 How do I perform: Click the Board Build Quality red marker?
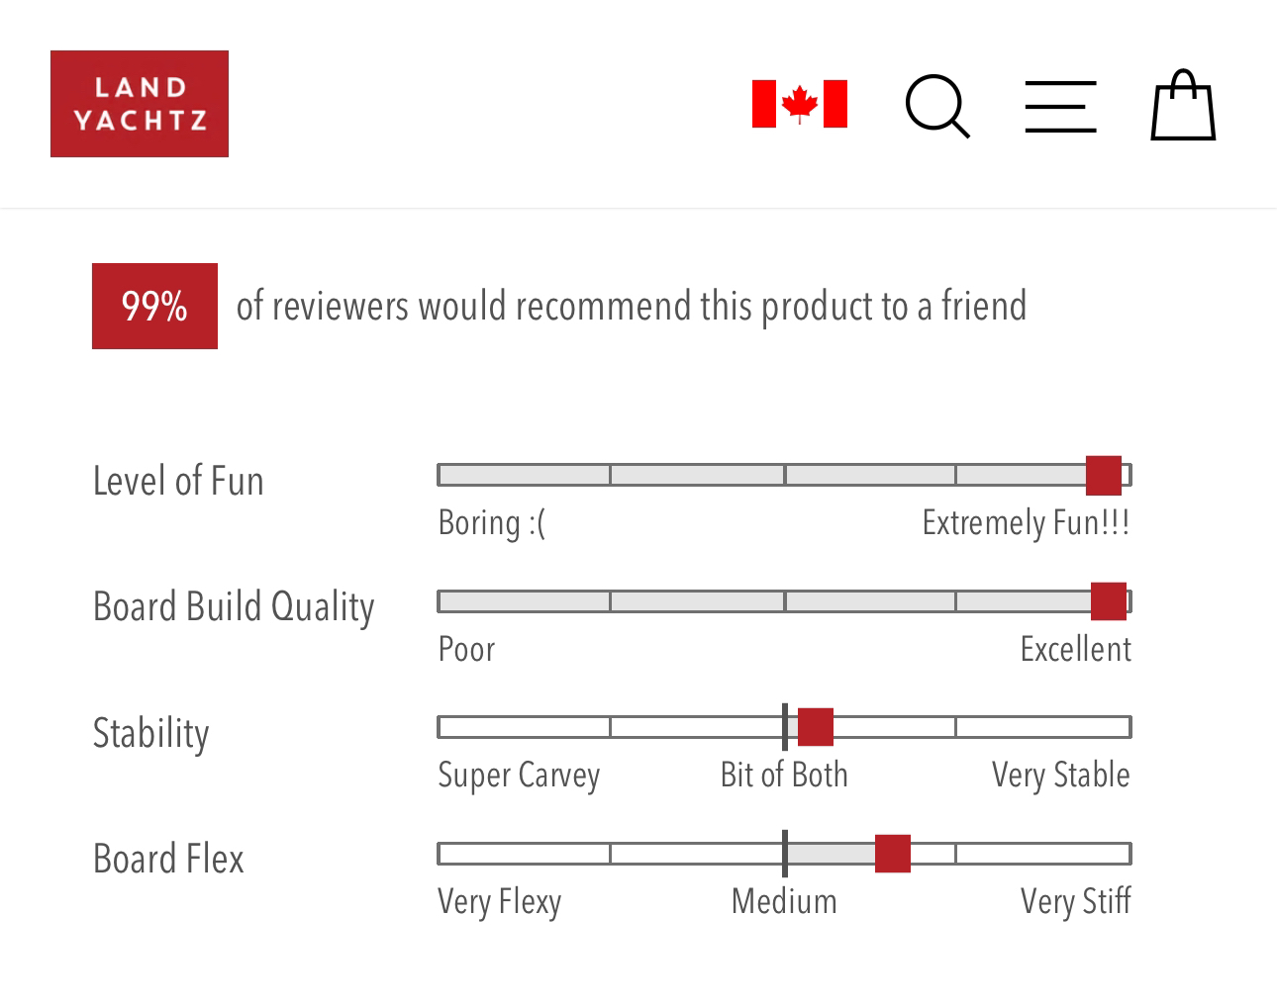[x=1109, y=601]
